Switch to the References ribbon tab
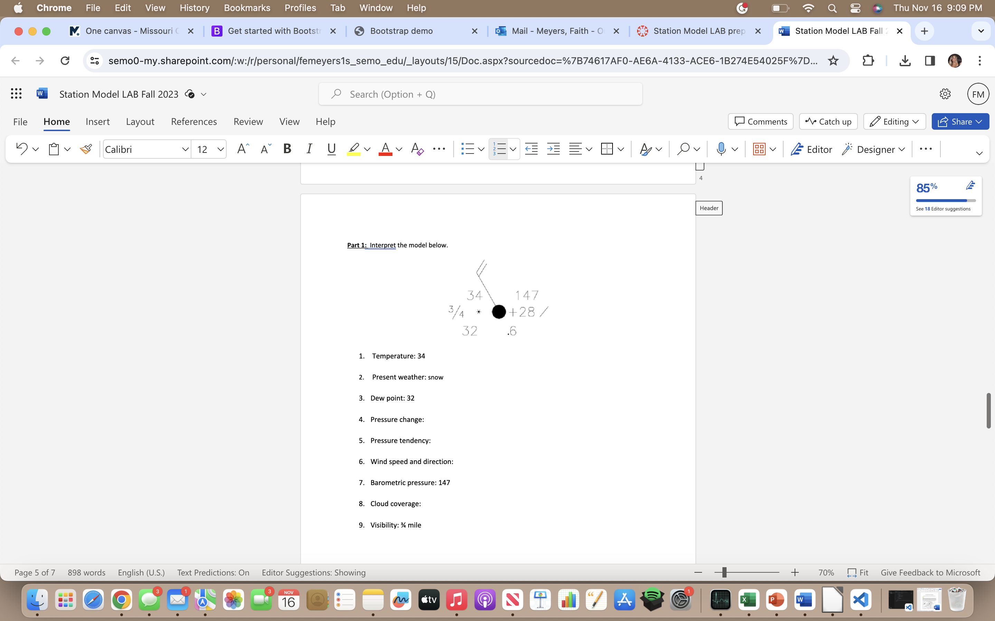 pos(194,121)
